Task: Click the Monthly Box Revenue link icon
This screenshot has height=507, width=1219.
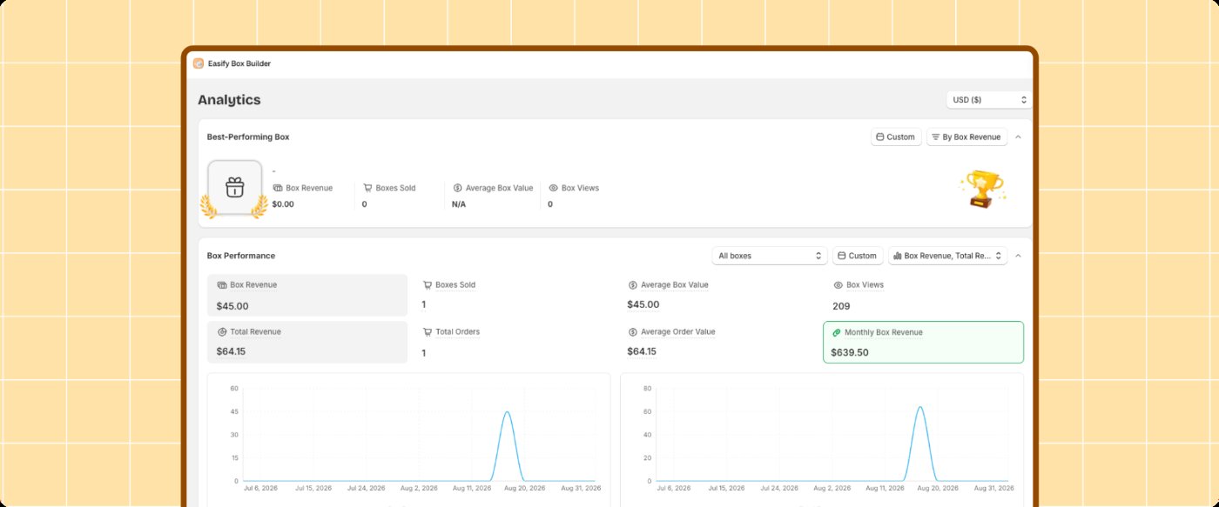Action: [837, 332]
